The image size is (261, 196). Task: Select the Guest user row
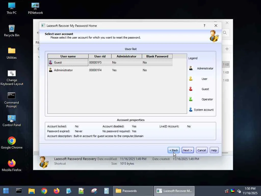coord(110,63)
